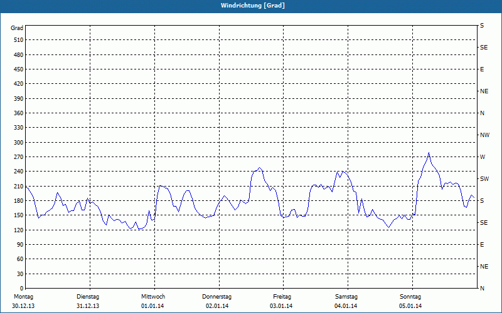
Task: Click the 'E' compass label beside 90 gridline
Action: click(482, 244)
